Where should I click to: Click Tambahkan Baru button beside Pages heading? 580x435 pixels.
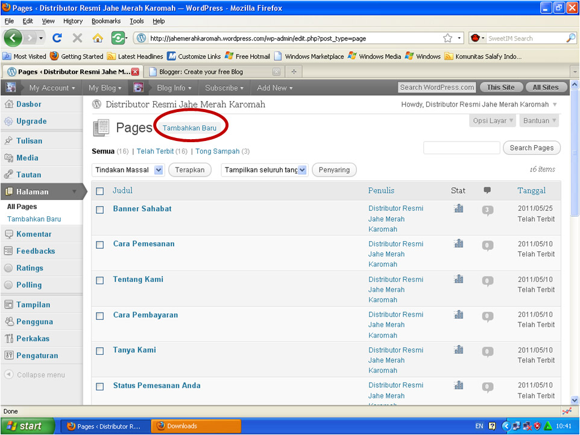coord(189,128)
